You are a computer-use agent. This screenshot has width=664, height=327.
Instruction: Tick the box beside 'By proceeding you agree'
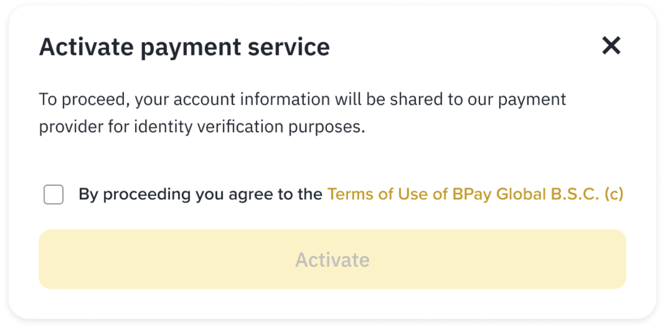pos(53,194)
